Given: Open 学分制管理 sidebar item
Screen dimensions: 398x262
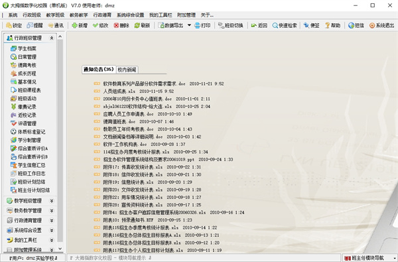Looking at the screenshot, I should click(26, 140).
